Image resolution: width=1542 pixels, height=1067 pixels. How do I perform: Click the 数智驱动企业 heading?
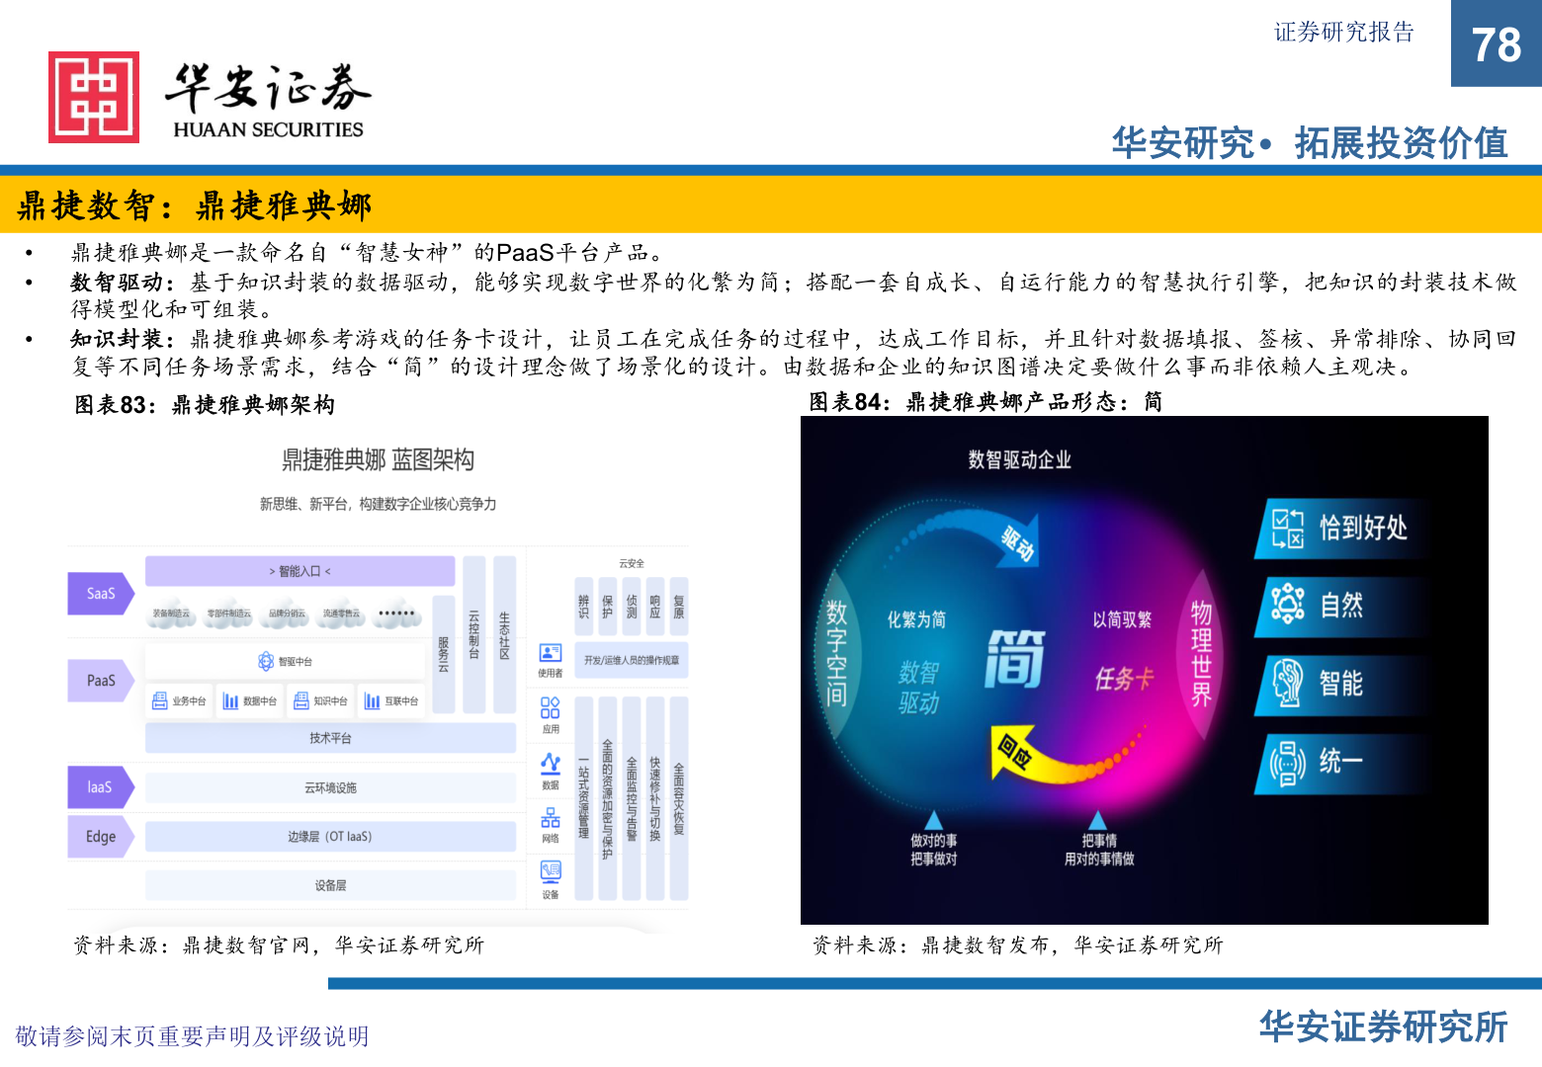(1019, 459)
